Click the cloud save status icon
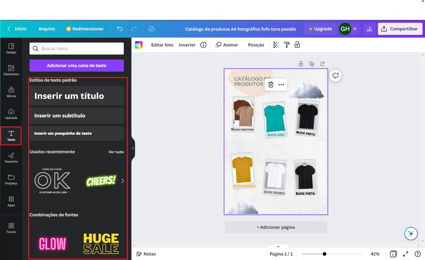This screenshot has height=260, width=425. [152, 29]
